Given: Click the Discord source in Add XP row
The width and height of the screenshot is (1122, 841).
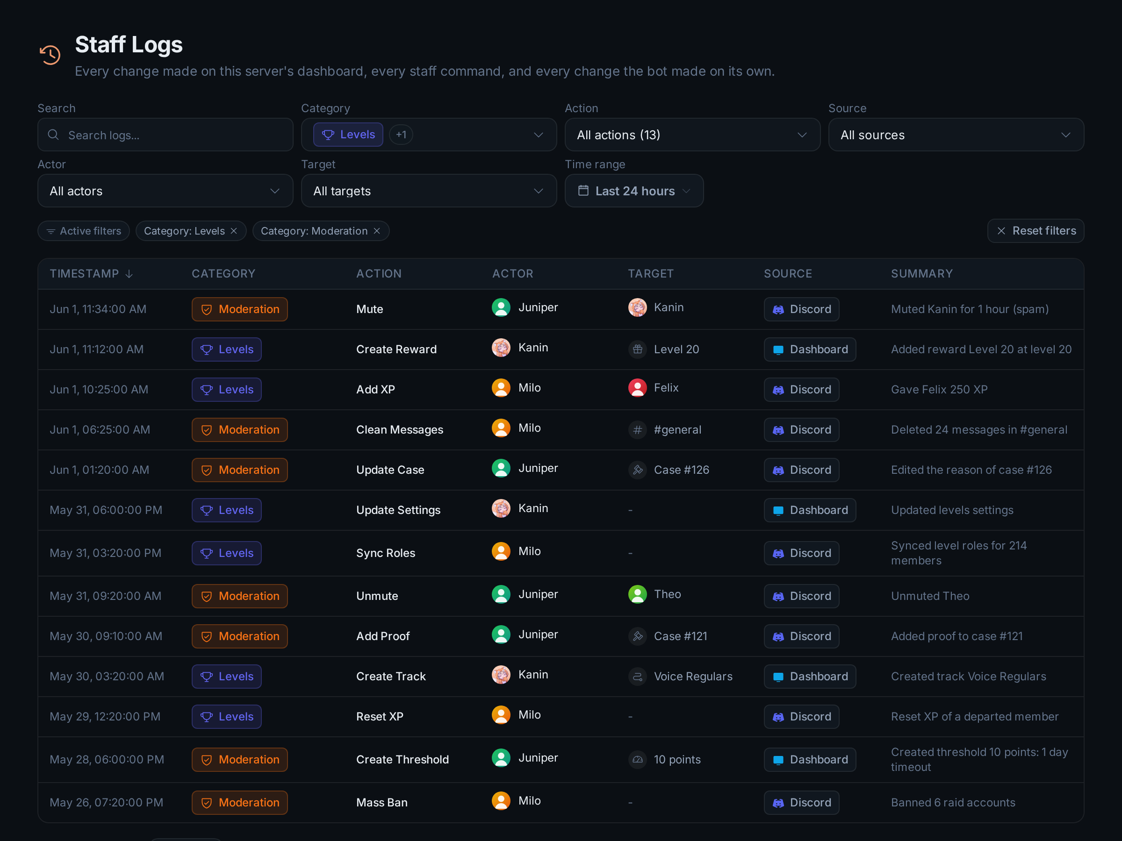Looking at the screenshot, I should tap(801, 390).
